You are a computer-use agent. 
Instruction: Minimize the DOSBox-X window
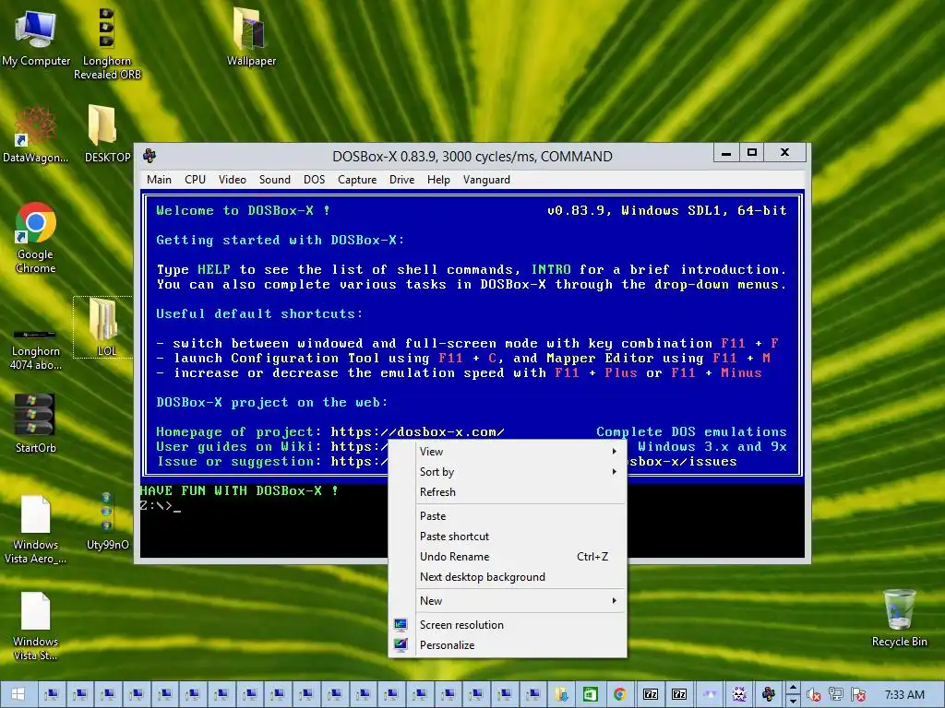(726, 153)
